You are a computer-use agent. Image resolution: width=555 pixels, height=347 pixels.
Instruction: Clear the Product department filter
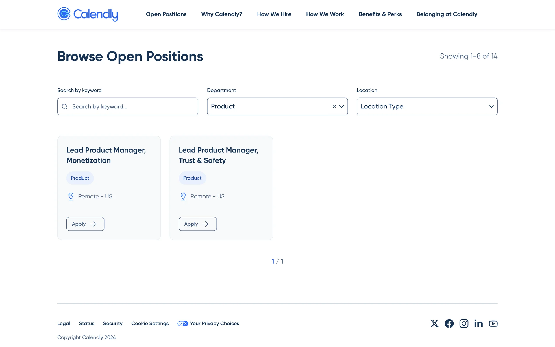[334, 106]
